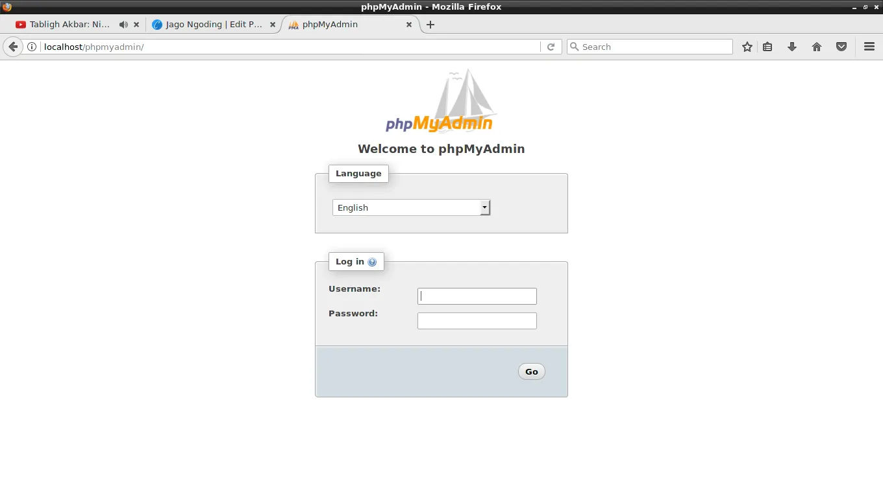
Task: Close the Tabligh Akbar tab
Action: (x=136, y=25)
